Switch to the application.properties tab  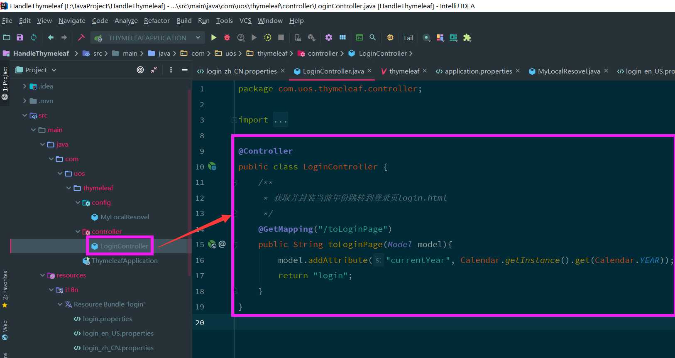(478, 71)
